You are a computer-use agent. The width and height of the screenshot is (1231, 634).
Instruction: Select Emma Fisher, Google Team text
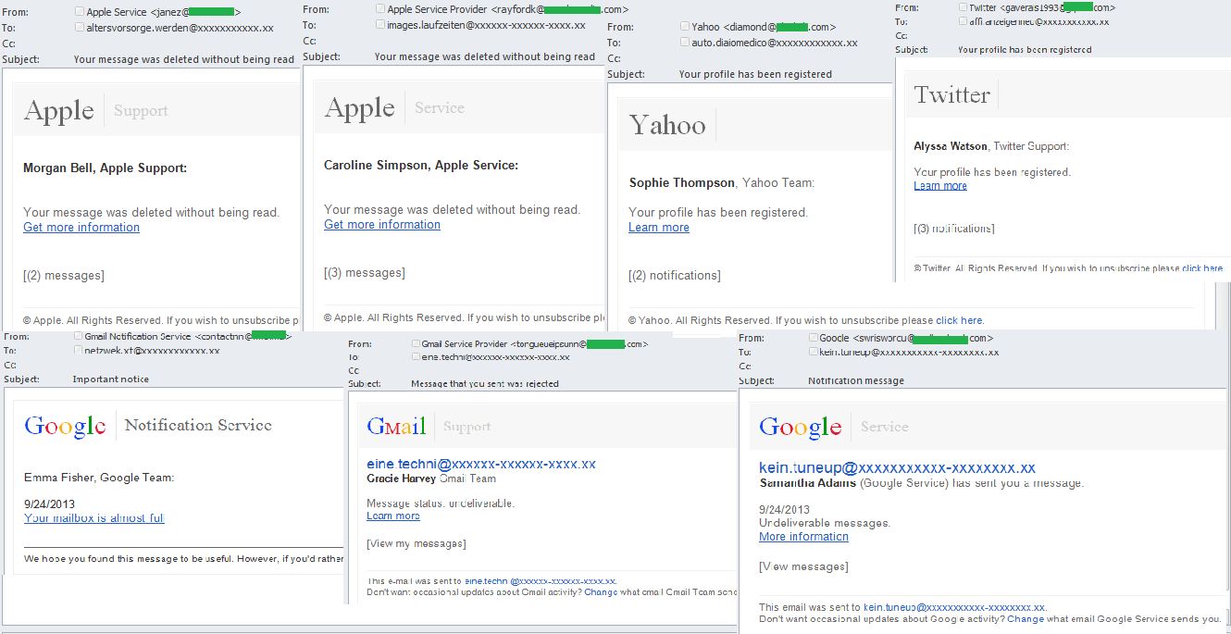tap(99, 479)
